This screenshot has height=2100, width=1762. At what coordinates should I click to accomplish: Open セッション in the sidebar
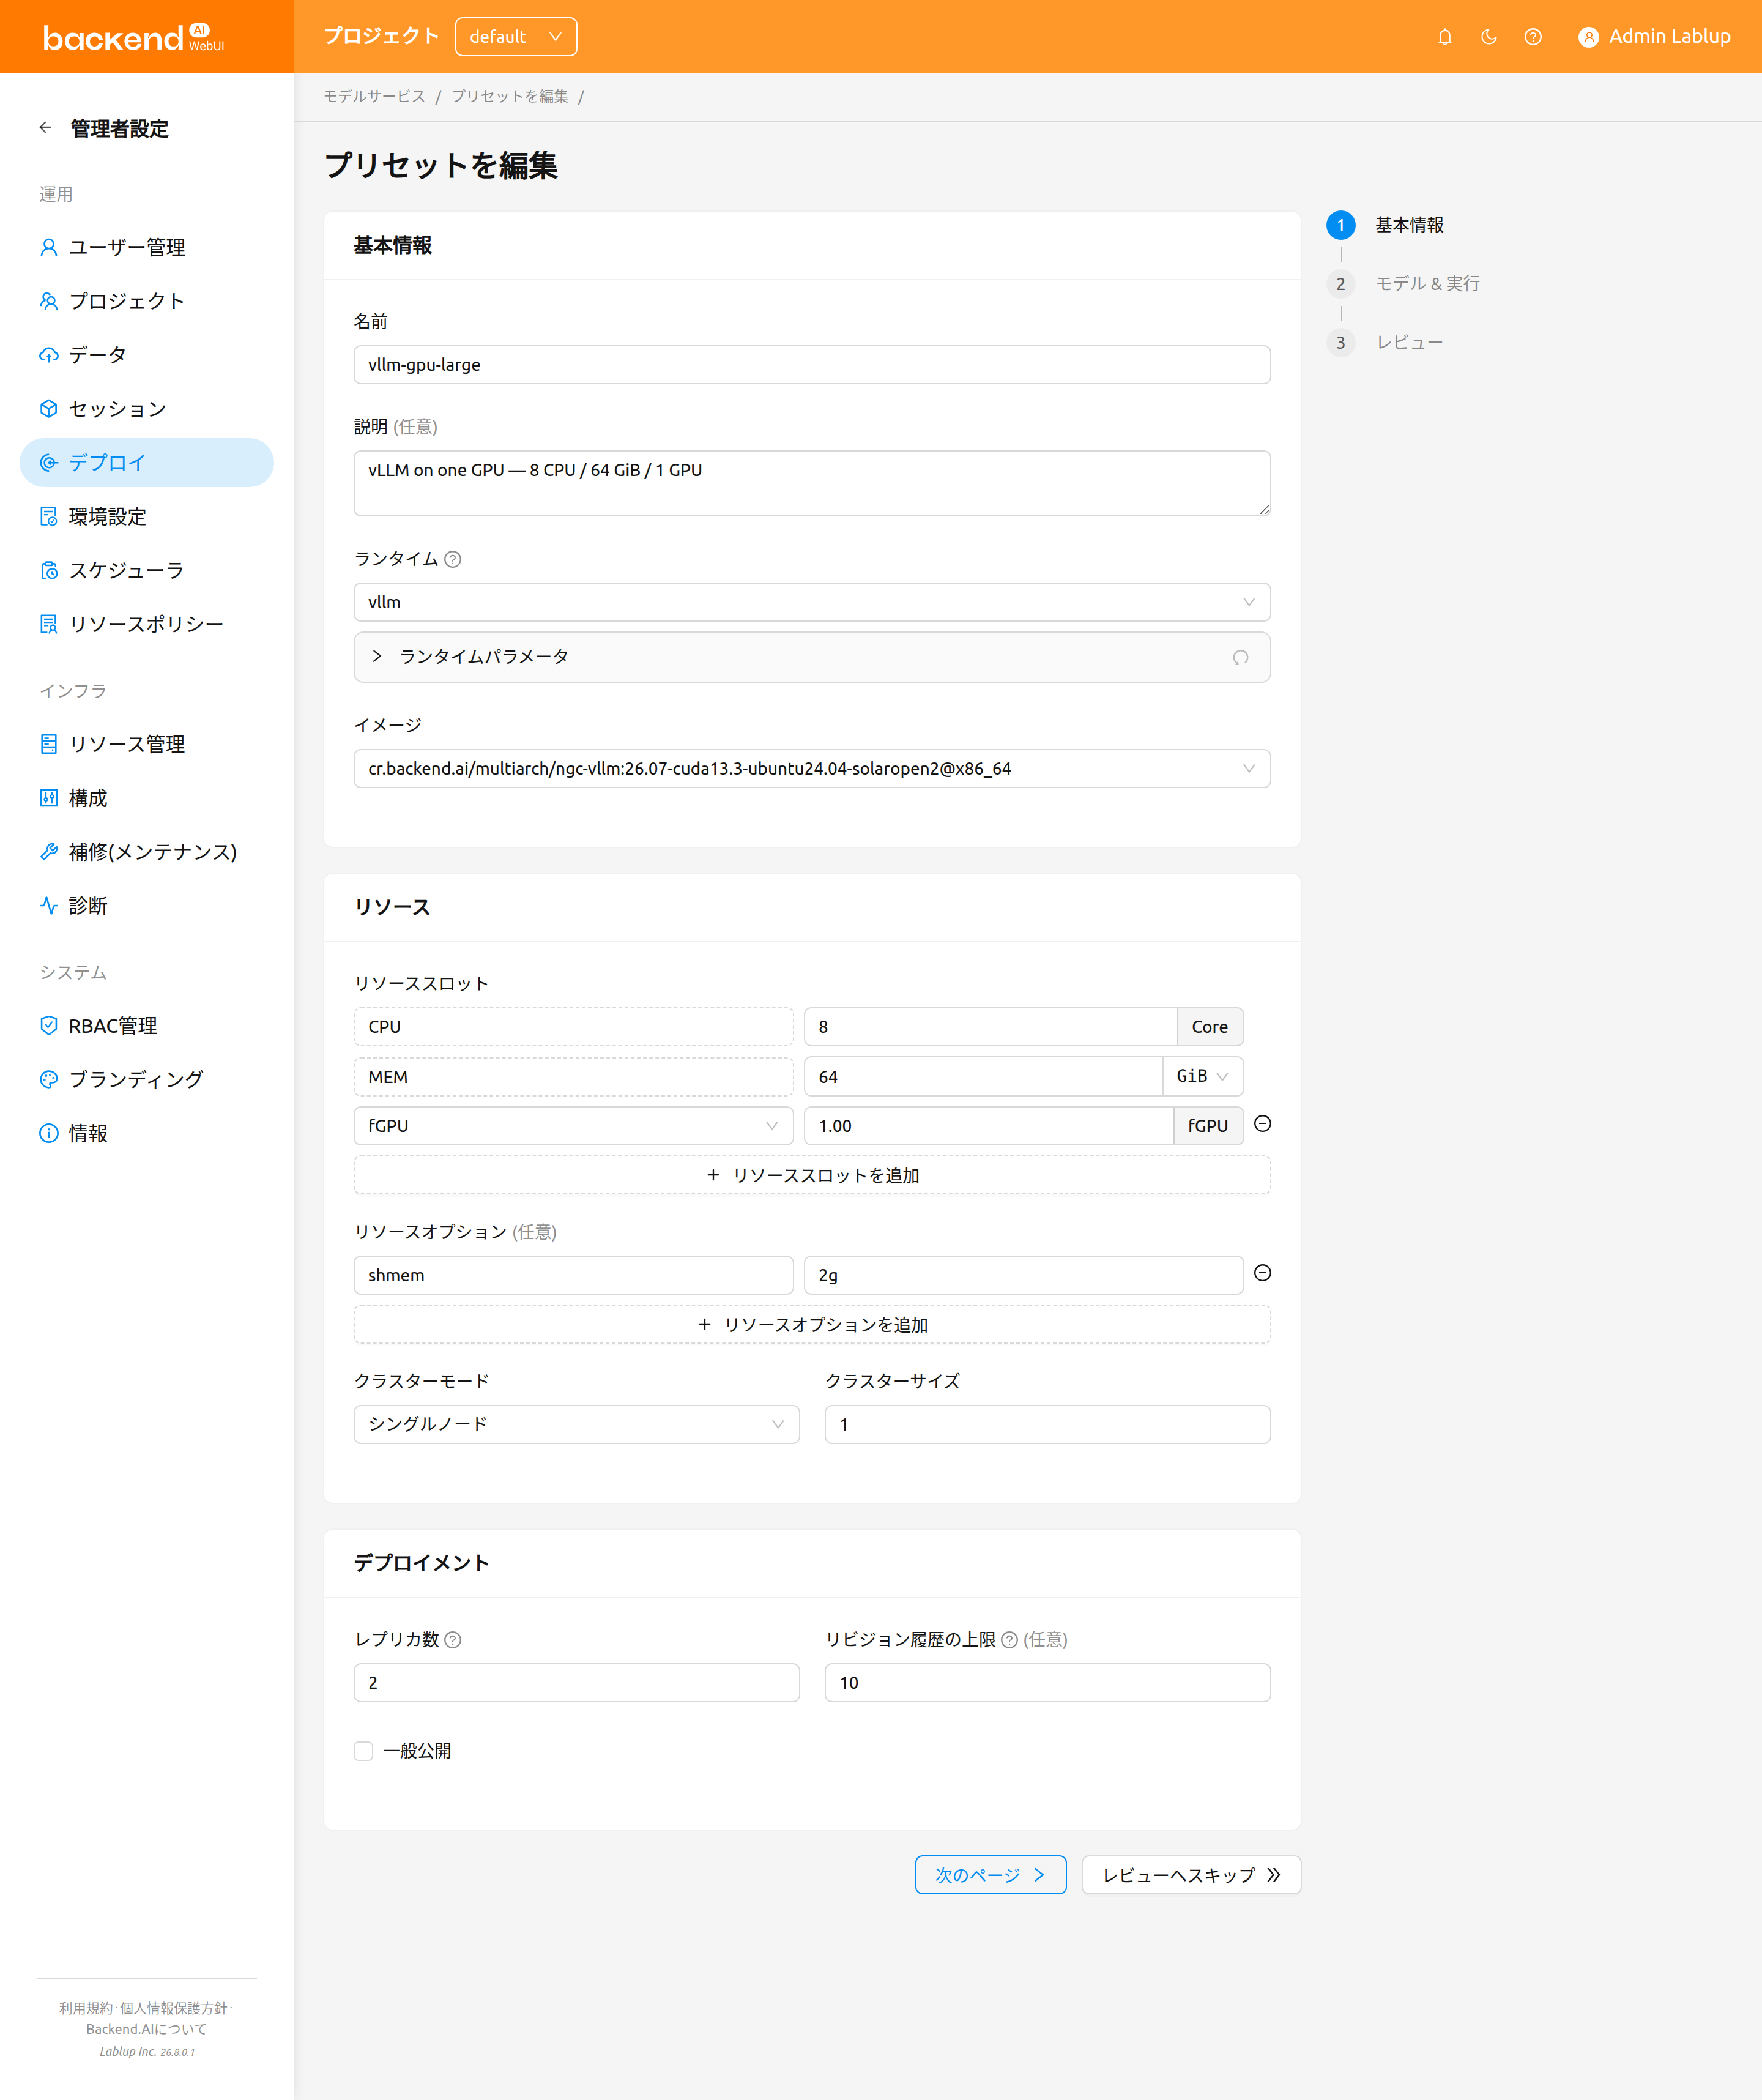[147, 409]
